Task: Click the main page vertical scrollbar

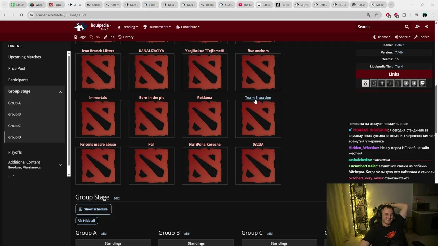Action: click(x=436, y=109)
